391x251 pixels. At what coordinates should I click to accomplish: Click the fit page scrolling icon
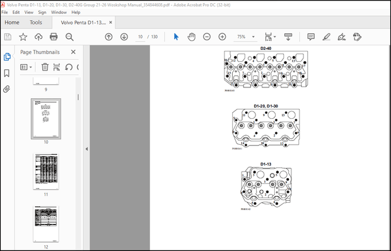pos(268,37)
